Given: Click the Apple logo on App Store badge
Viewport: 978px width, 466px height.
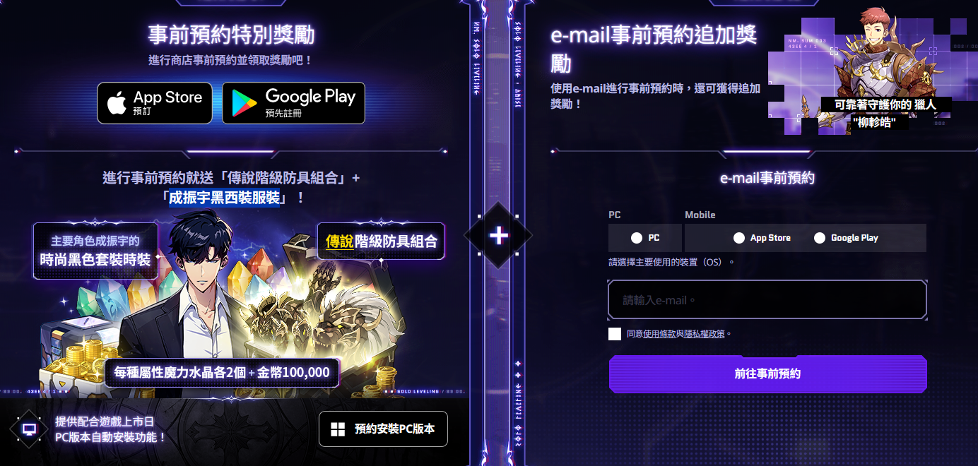Looking at the screenshot, I should coord(117,103).
